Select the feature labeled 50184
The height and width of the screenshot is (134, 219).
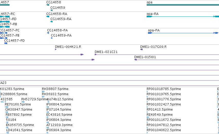(x=11, y=120)
